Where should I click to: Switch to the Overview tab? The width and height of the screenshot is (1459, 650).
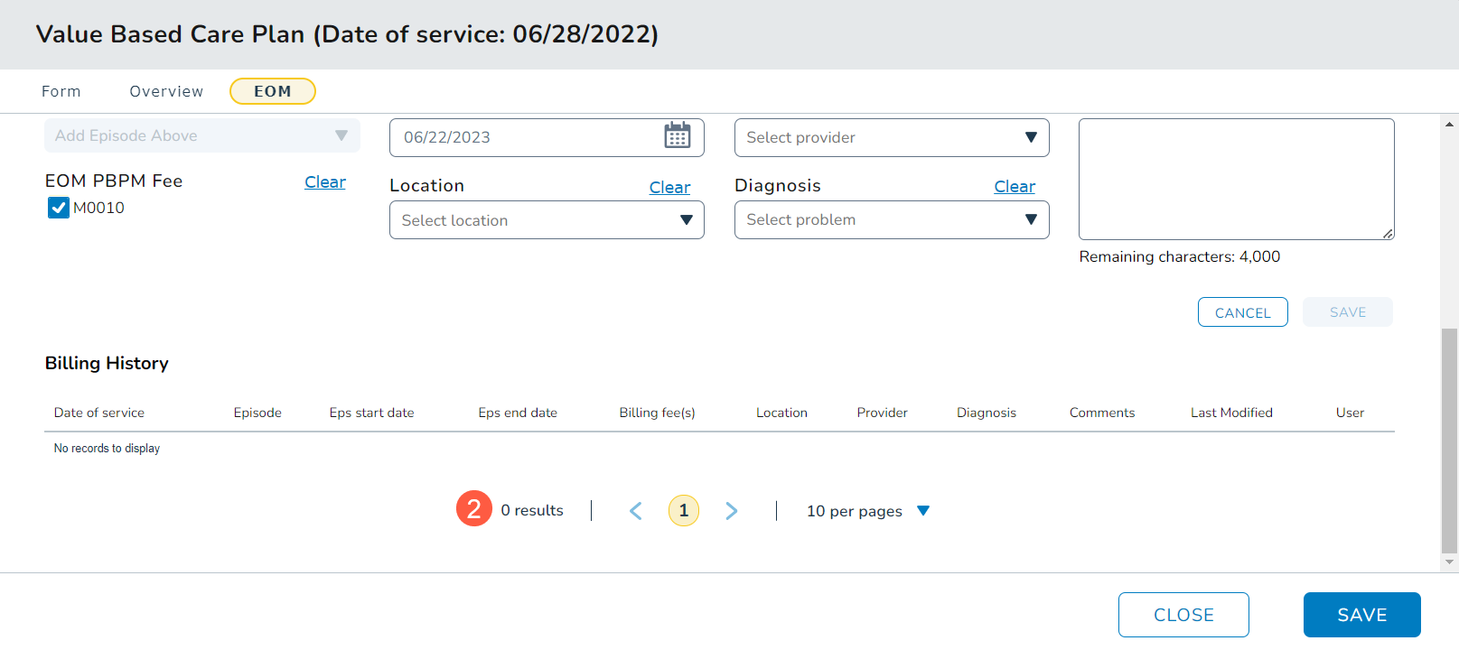pos(166,91)
